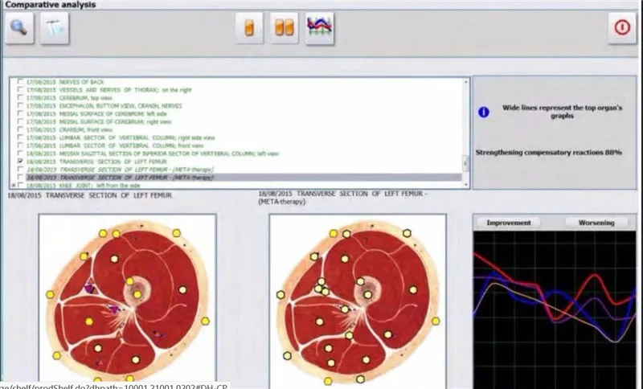The image size is (643, 389).
Task: Open the graph curves toolbar icon
Action: click(320, 27)
